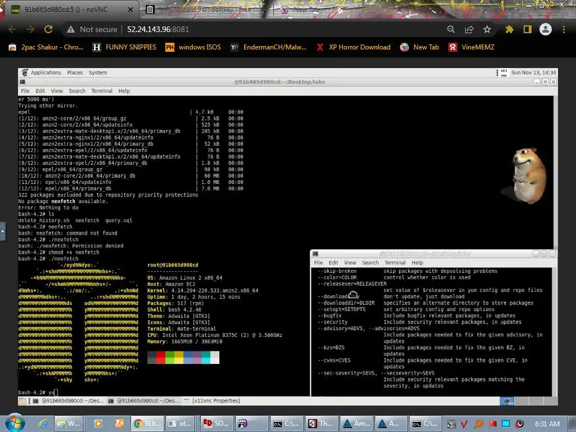Open the Chrome profile avatar
Viewport: 576px width, 432px height.
pos(546,29)
